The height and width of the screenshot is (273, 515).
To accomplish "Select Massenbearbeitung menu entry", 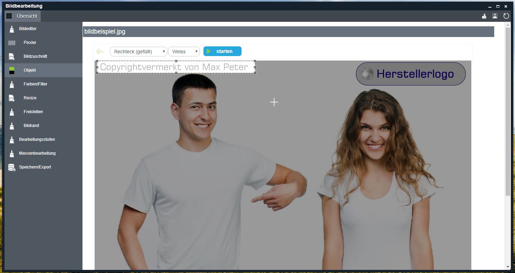I will coord(43,153).
